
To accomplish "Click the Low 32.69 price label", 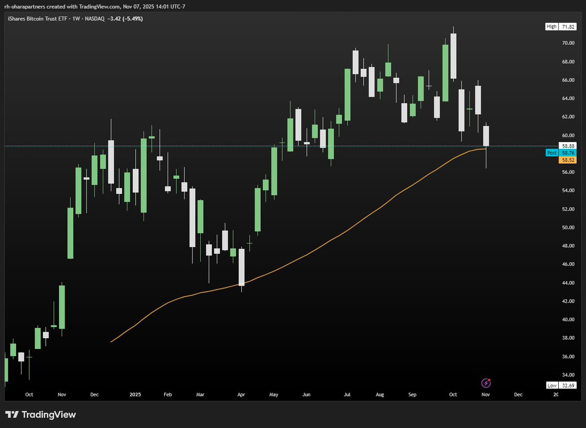I will (562, 385).
